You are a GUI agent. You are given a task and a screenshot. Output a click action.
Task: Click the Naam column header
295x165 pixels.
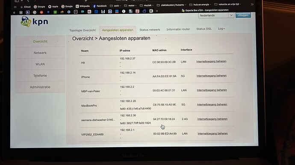(85, 51)
